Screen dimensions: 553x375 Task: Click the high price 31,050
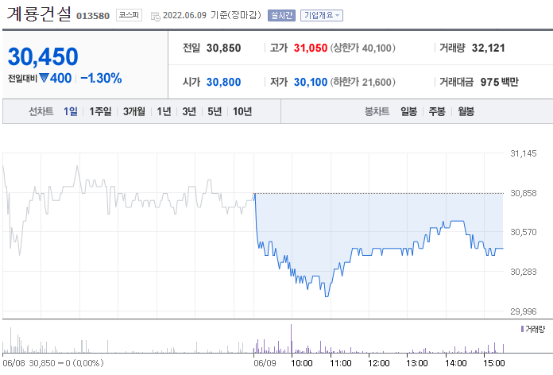point(311,48)
